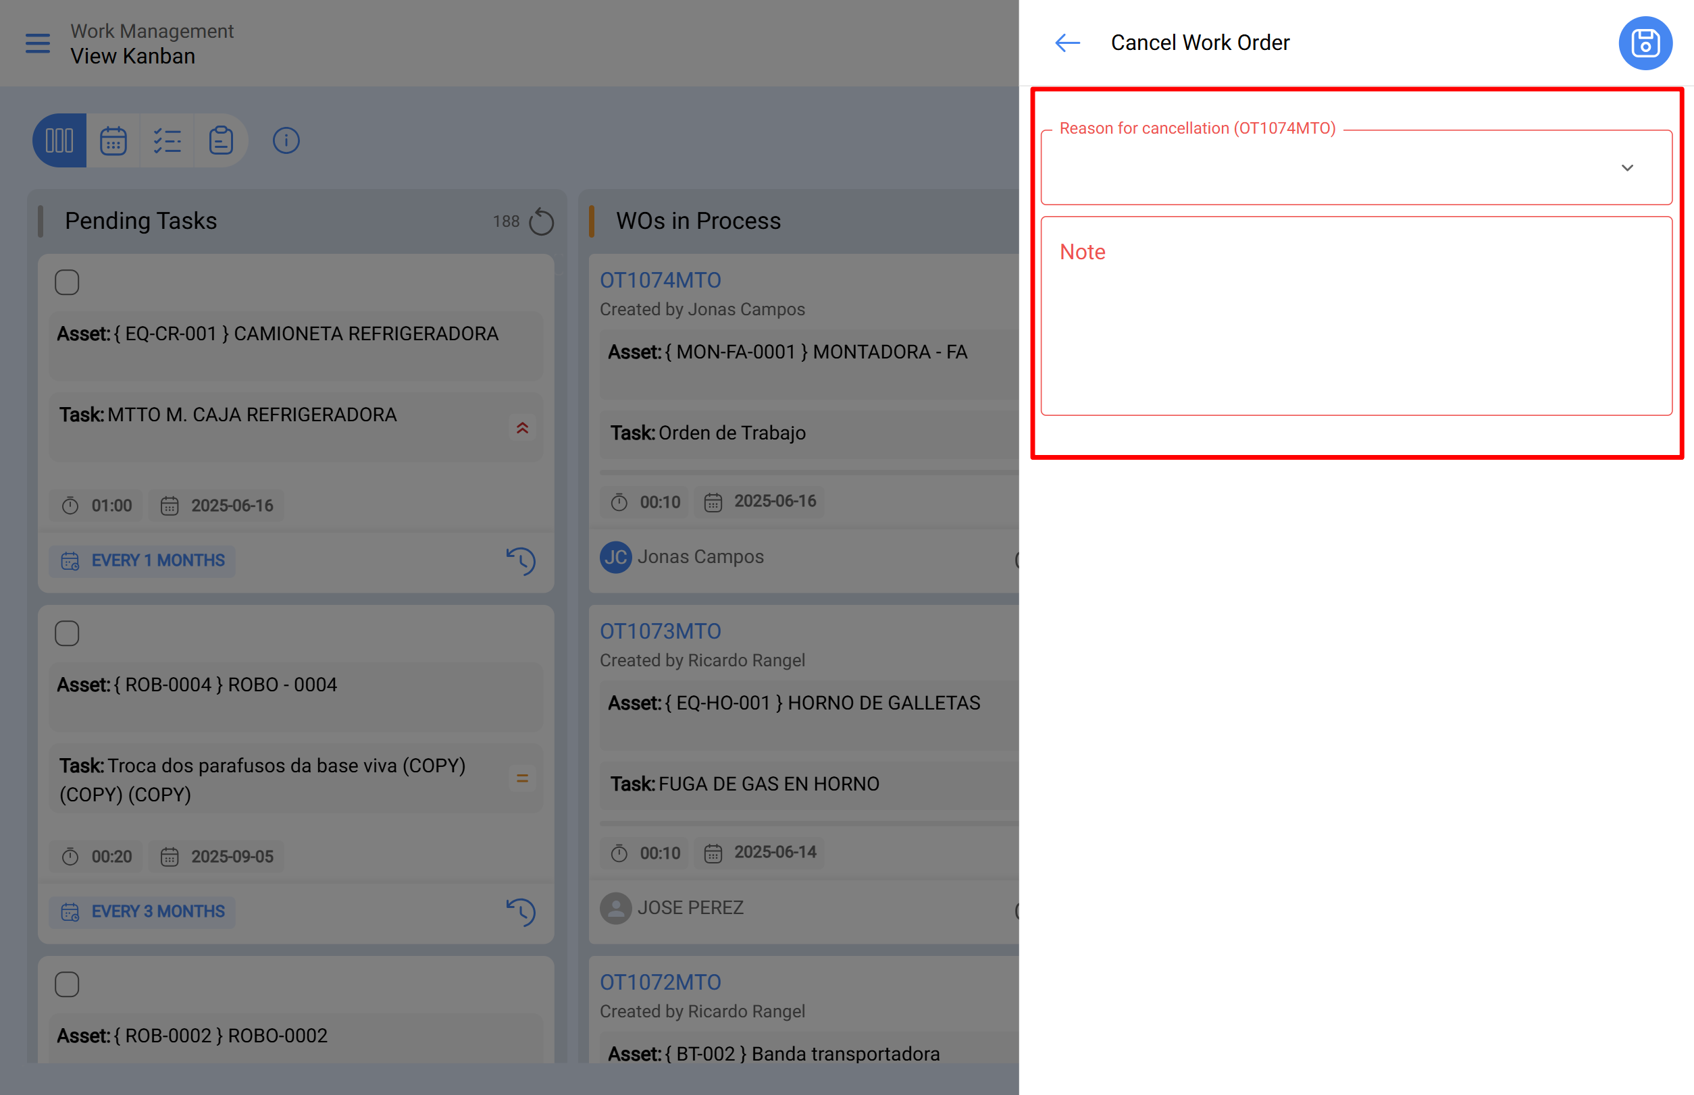
Task: Open work order OT1073MTO link
Action: (x=659, y=631)
